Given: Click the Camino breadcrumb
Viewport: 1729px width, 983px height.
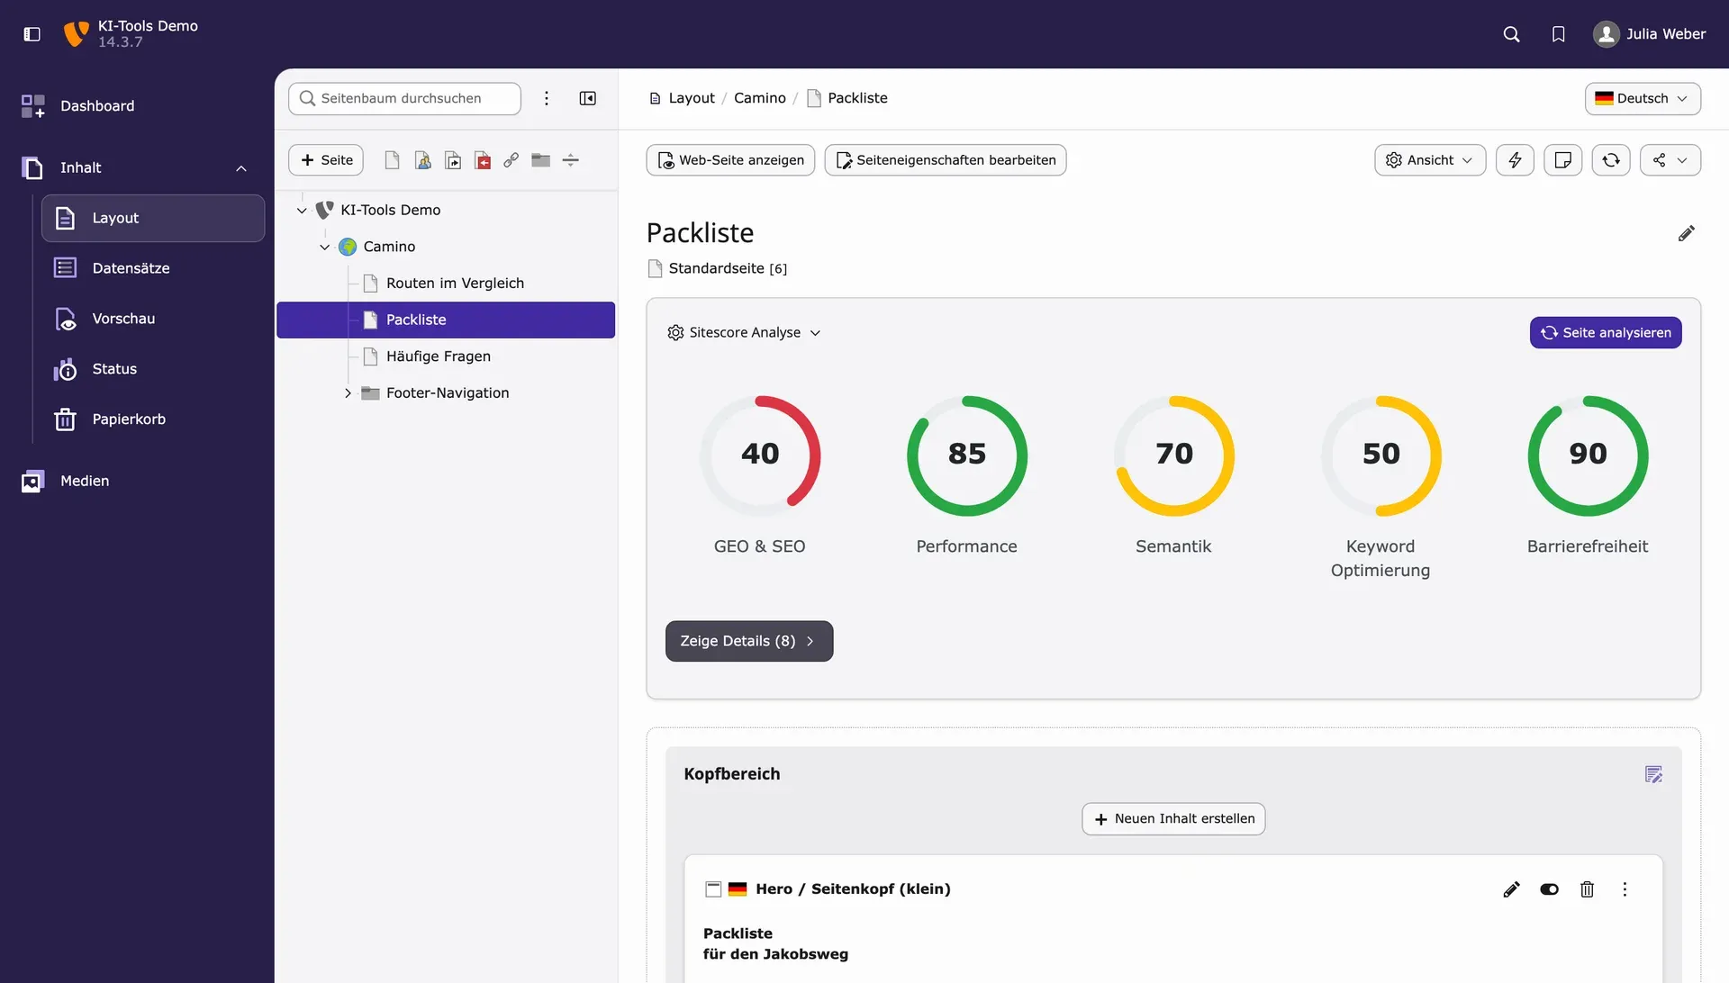Looking at the screenshot, I should coord(760,98).
